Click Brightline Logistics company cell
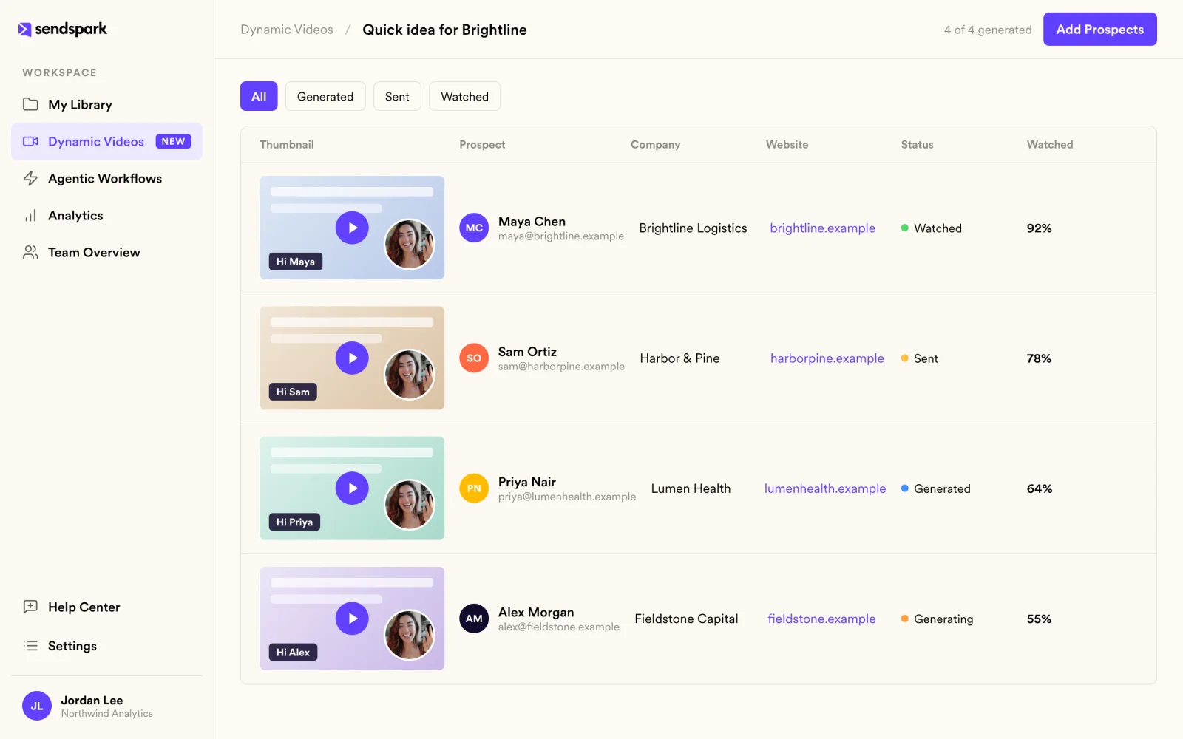1183x739 pixels. [693, 228]
